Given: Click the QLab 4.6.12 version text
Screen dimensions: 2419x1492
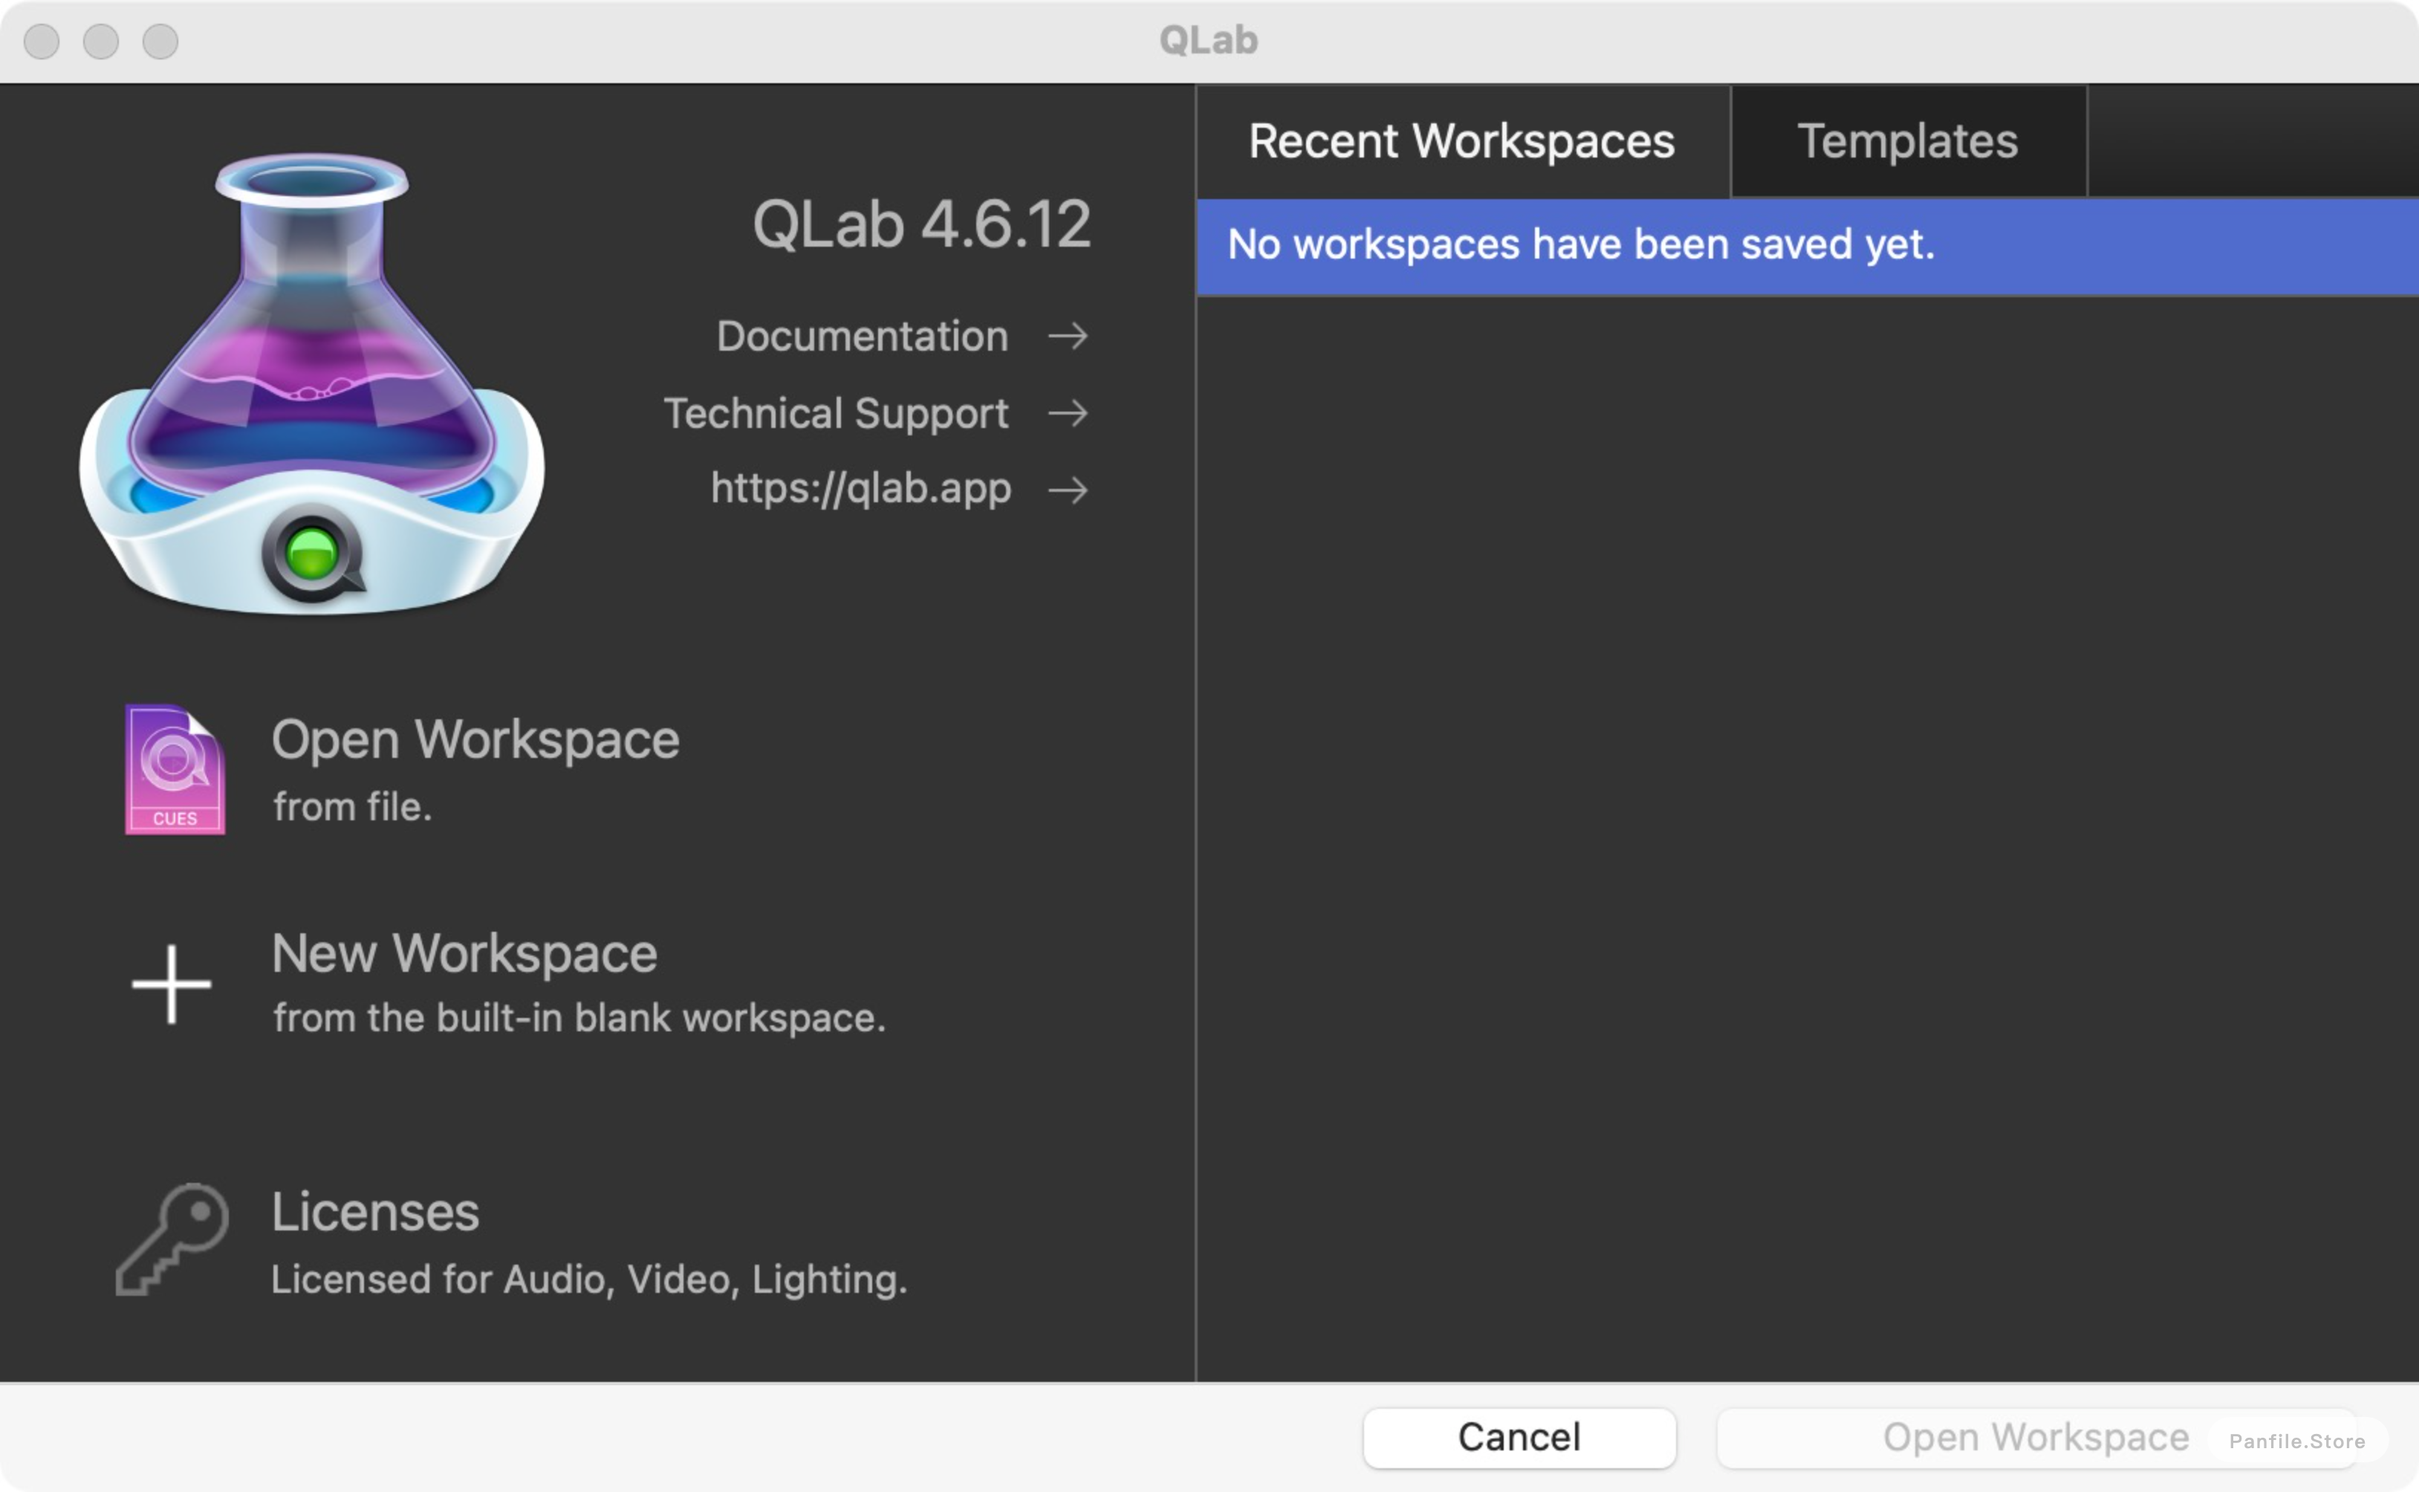Looking at the screenshot, I should tap(921, 224).
